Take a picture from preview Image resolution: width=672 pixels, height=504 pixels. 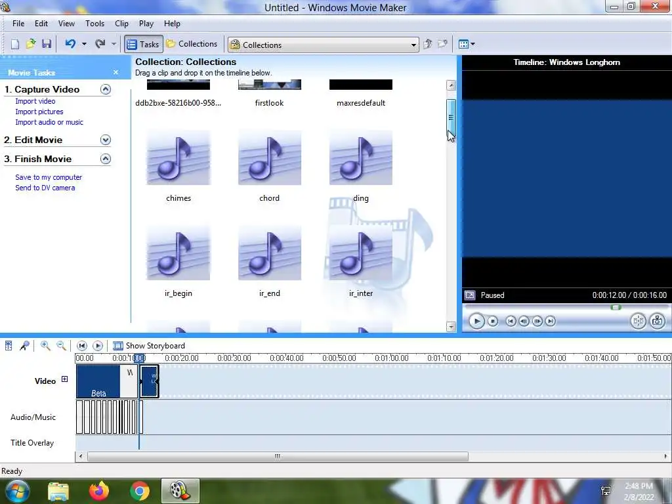(x=658, y=321)
